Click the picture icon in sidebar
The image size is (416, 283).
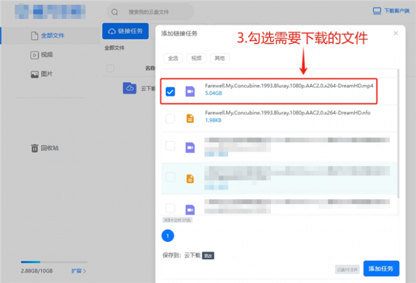point(34,75)
